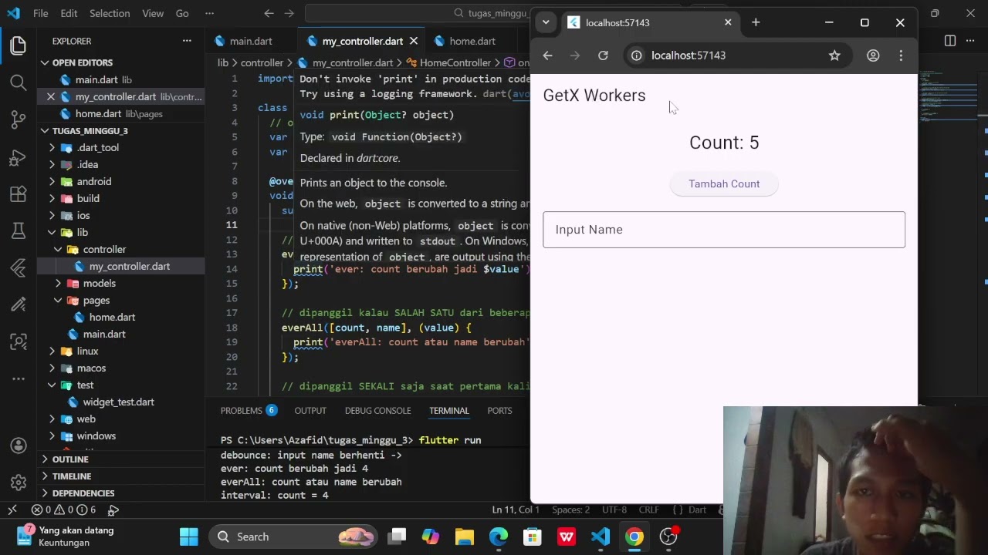Open Chrome tab search dropdown
The height and width of the screenshot is (555, 988).
tap(546, 22)
